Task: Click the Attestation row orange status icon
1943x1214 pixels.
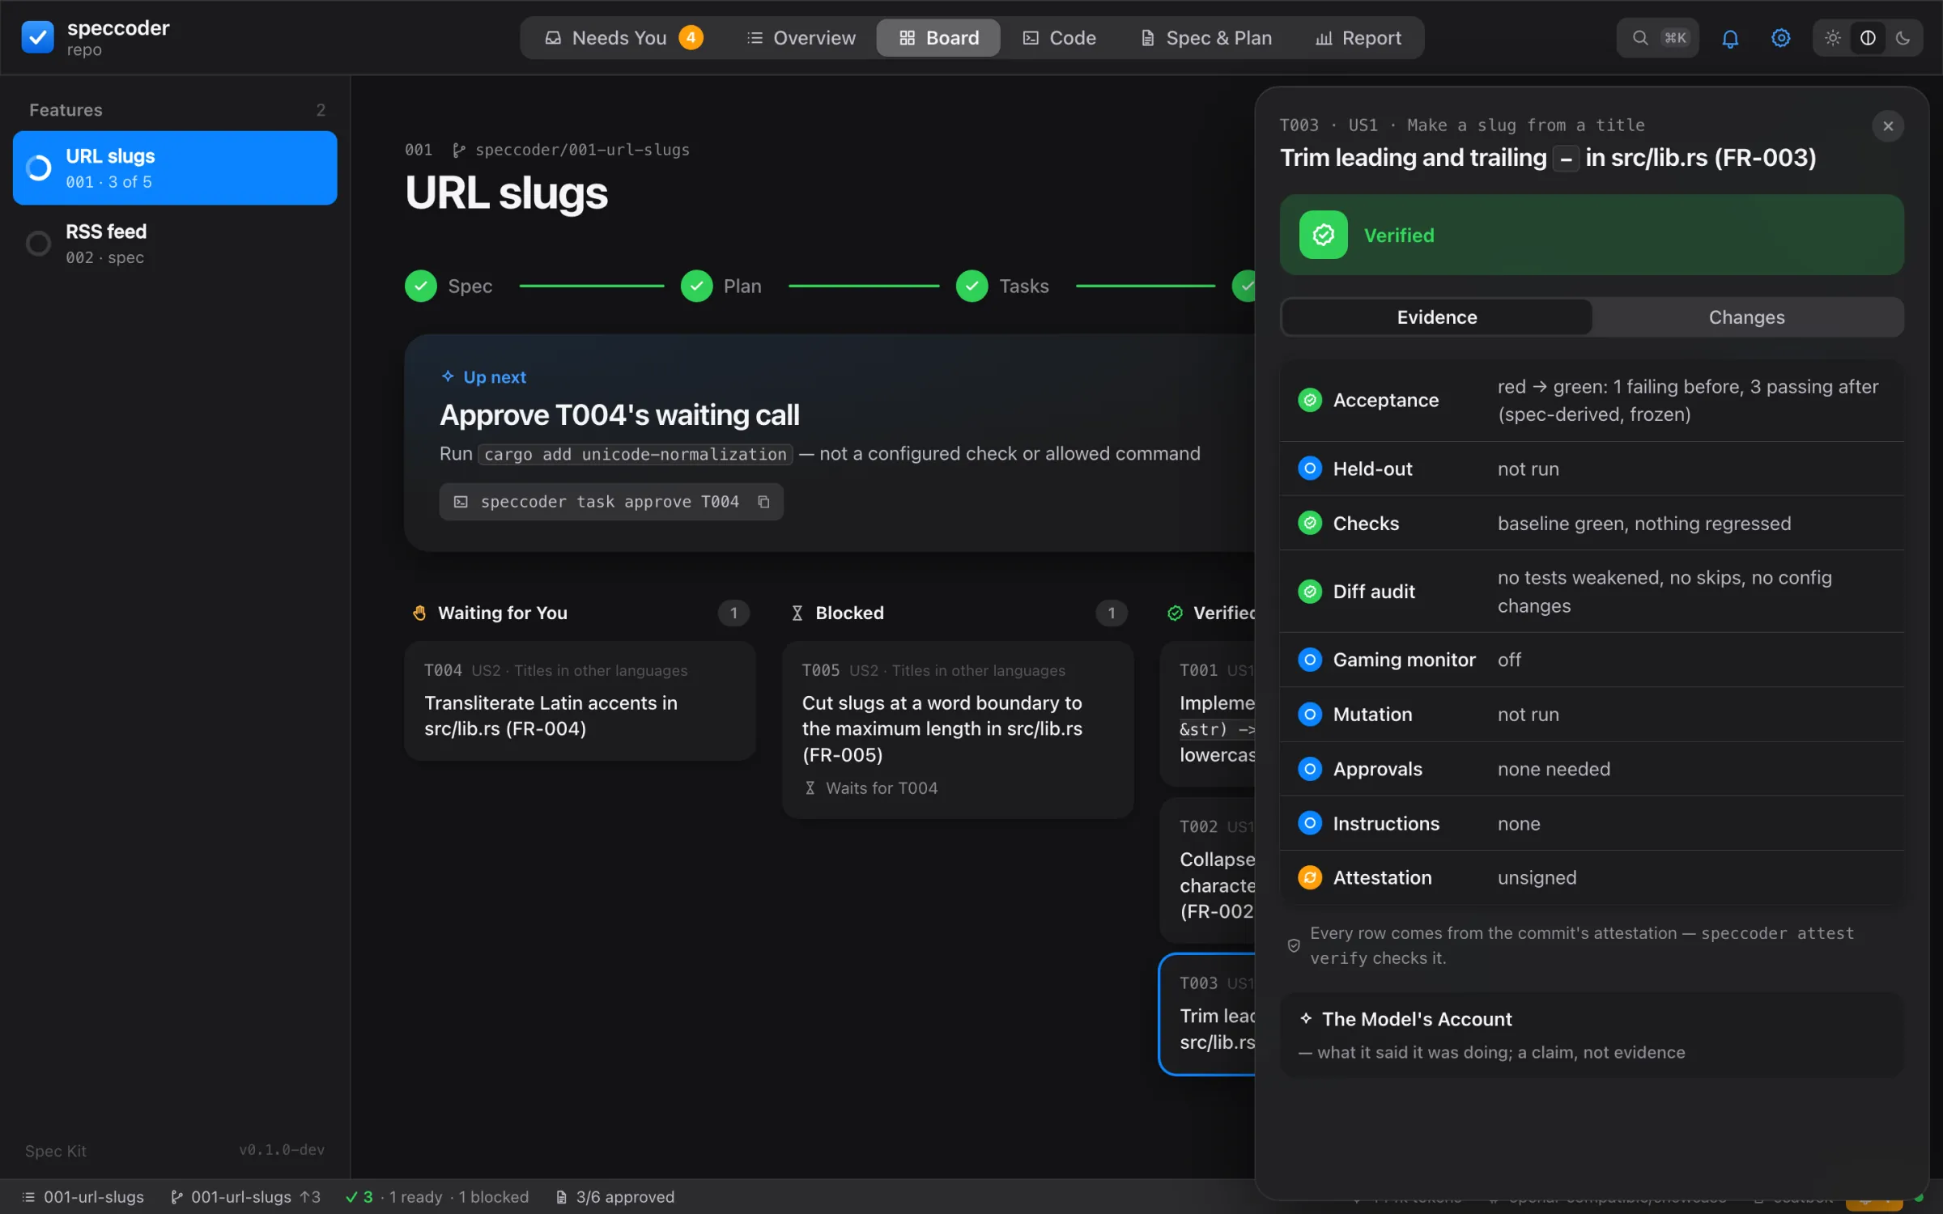Action: [x=1309, y=877]
